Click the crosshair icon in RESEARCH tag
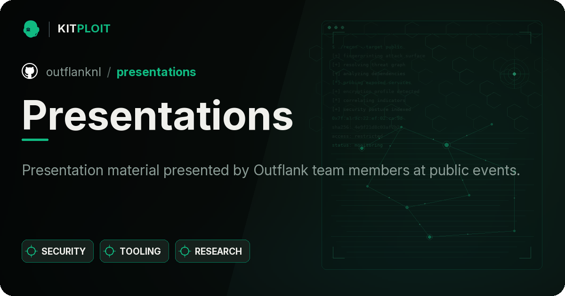Screen dimensions: 565x296 click(185, 251)
